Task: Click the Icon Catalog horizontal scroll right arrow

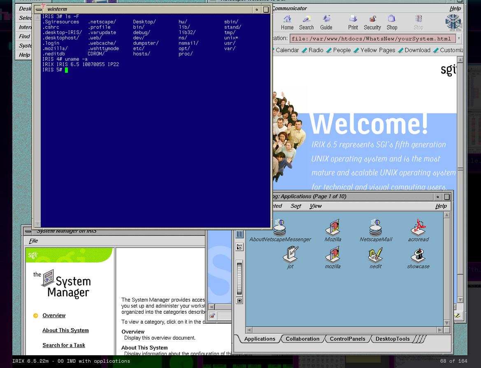Action: coord(440,330)
